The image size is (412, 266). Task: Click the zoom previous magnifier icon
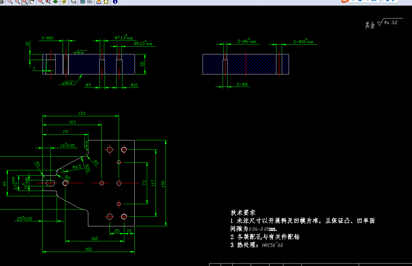click(x=48, y=2)
